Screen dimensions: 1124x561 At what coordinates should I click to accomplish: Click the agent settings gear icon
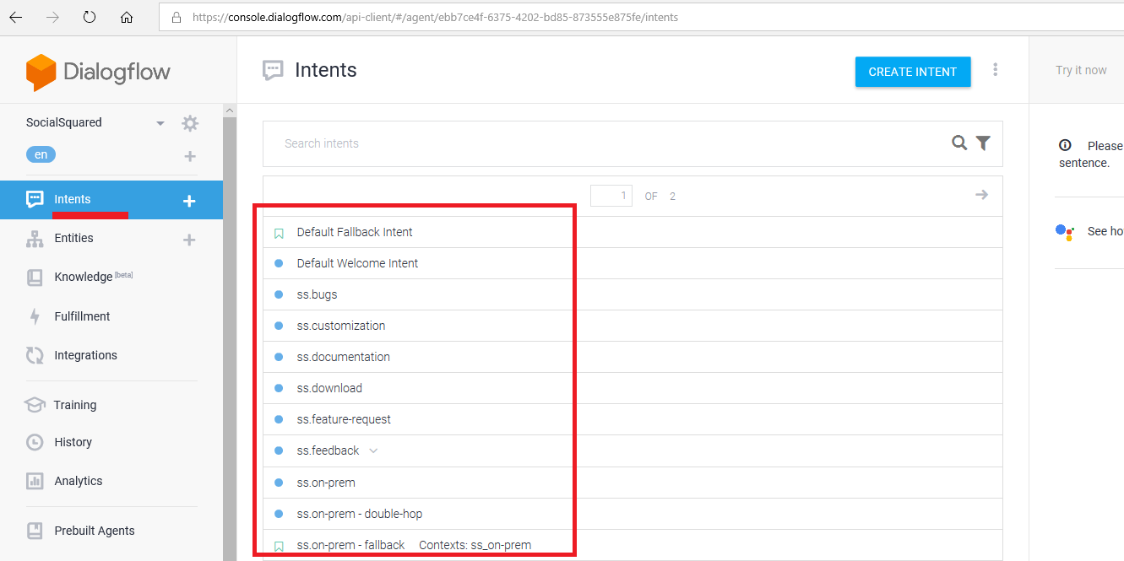coord(190,123)
